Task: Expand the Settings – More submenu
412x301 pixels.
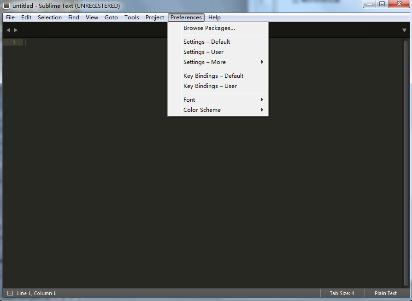Action: (x=218, y=62)
